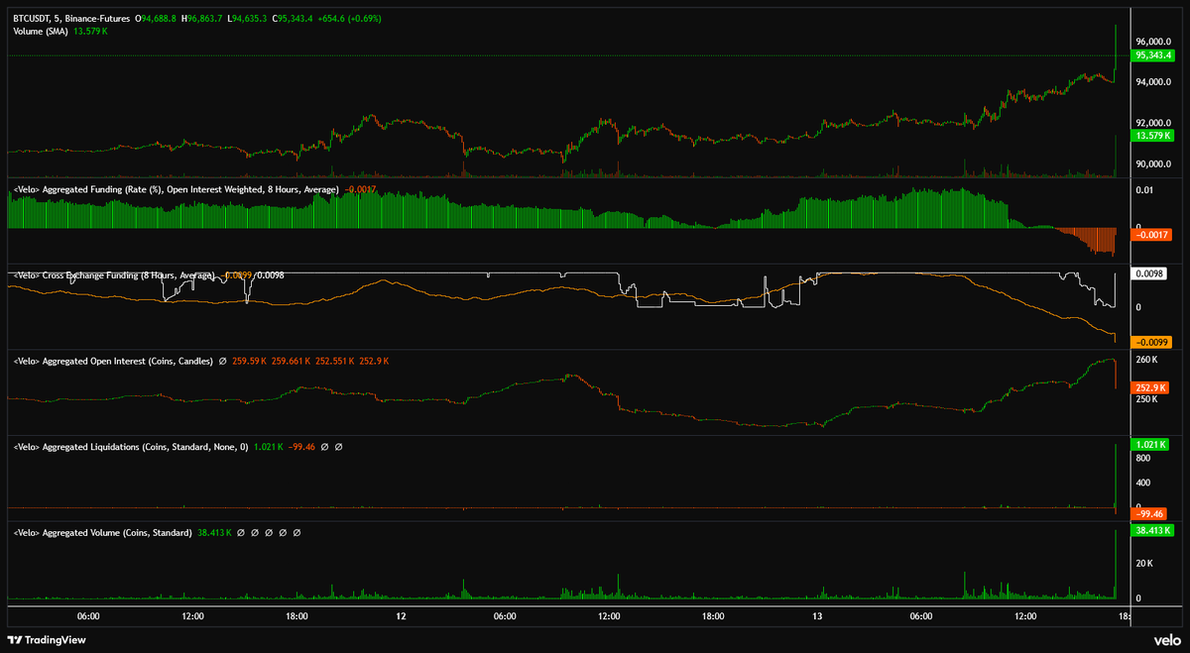Click the open value O94,688.8
The width and height of the screenshot is (1190, 653).
pyautogui.click(x=158, y=19)
